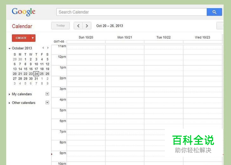
Task: Open My calendars options dropdown
Action: (47, 94)
